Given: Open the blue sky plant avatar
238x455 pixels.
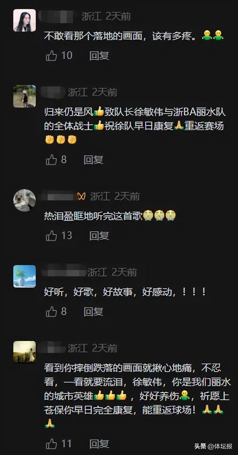Looking at the screenshot, I should click(25, 276).
